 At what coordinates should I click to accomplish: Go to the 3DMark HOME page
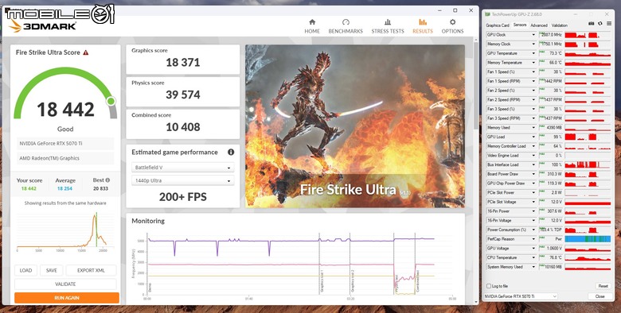[312, 26]
